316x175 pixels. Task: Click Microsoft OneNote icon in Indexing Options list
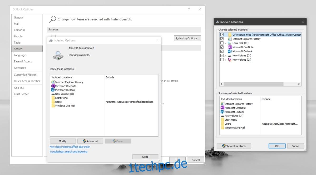pos(53,86)
